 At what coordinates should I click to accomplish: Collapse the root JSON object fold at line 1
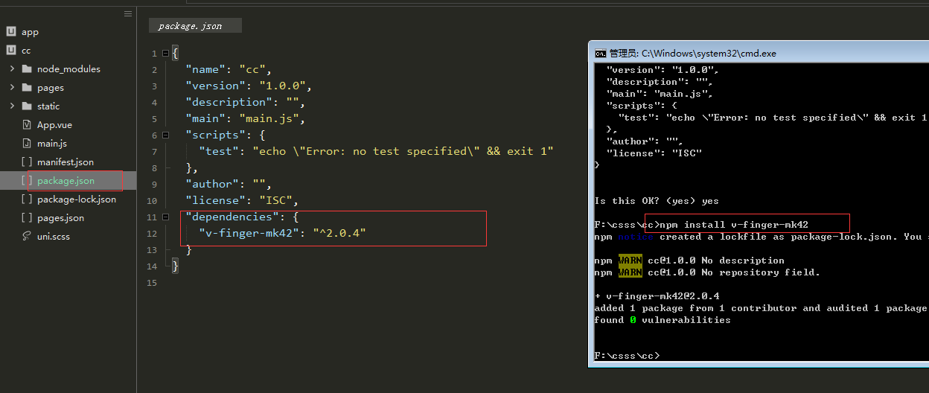point(165,54)
